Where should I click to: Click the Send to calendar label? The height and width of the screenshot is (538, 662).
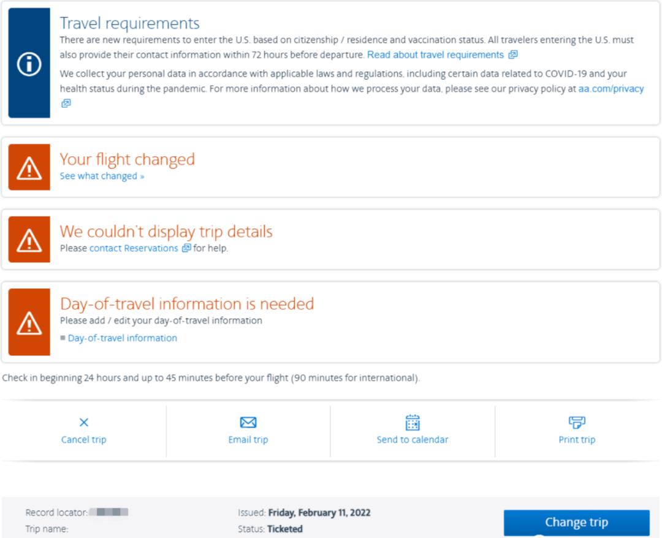[x=413, y=439]
